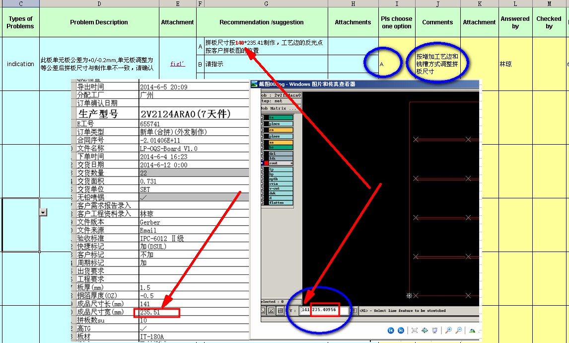The image size is (569, 343).
Task: Zoom in using the magnifier plus icon
Action: pyautogui.click(x=448, y=330)
